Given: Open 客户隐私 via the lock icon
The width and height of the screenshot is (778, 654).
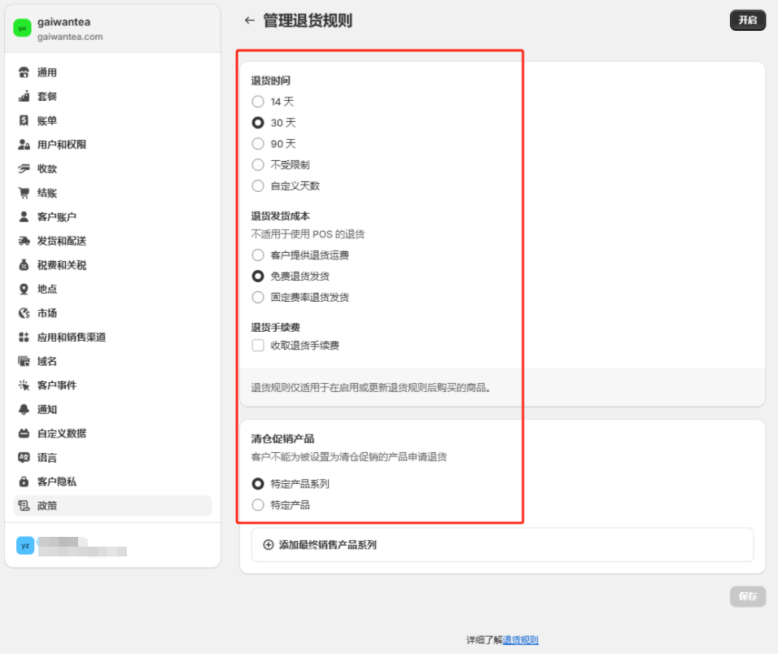Looking at the screenshot, I should 23,481.
